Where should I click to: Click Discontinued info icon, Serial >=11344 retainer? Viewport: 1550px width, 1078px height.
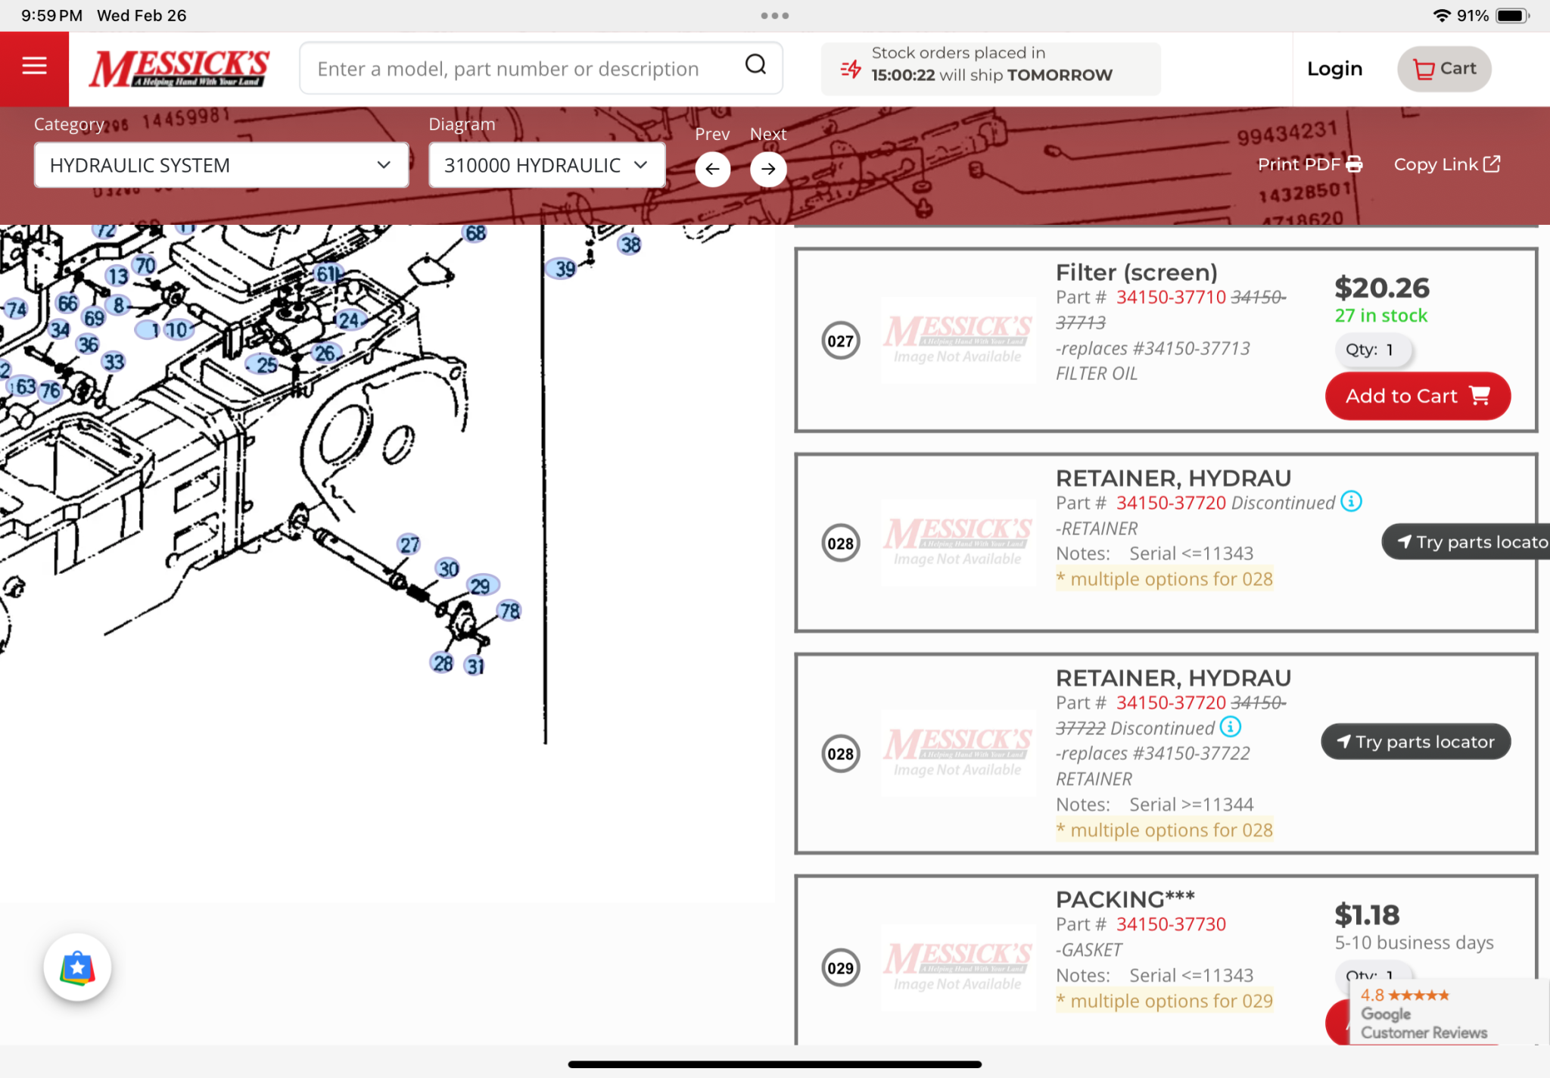(1231, 727)
